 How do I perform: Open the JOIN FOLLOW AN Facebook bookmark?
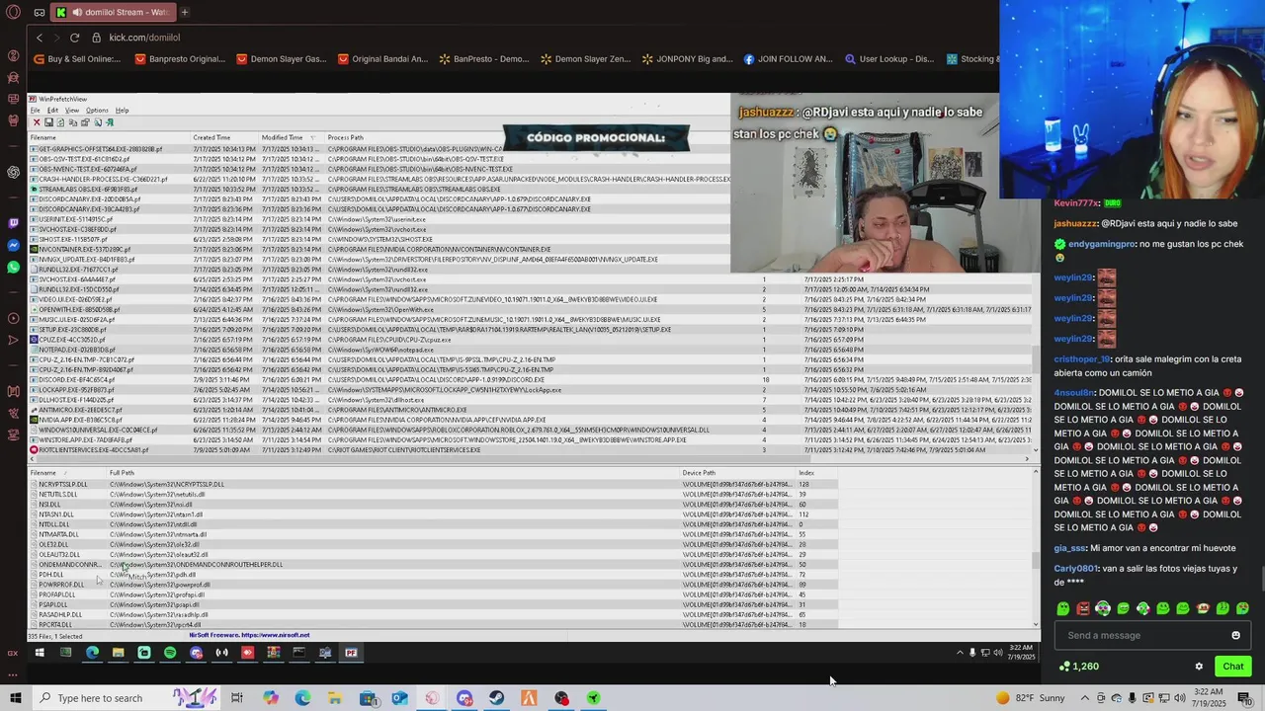pyautogui.click(x=789, y=59)
